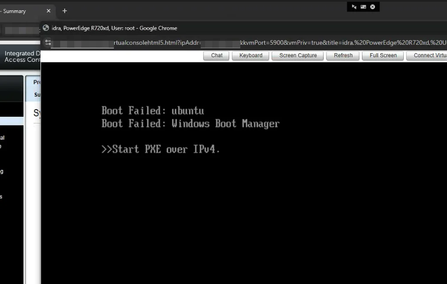Click the circled X icon in the top overlay bar

[373, 7]
